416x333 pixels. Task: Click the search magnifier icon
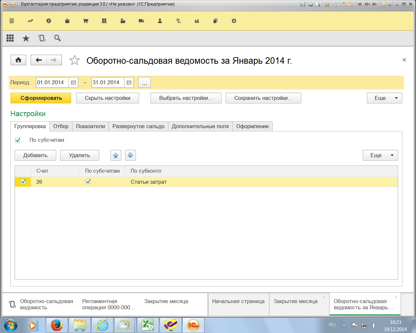click(x=58, y=38)
